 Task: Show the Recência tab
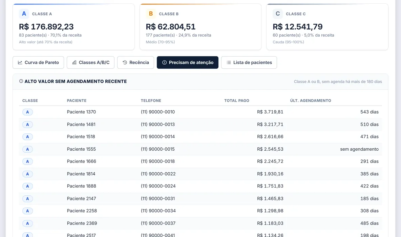tap(135, 62)
